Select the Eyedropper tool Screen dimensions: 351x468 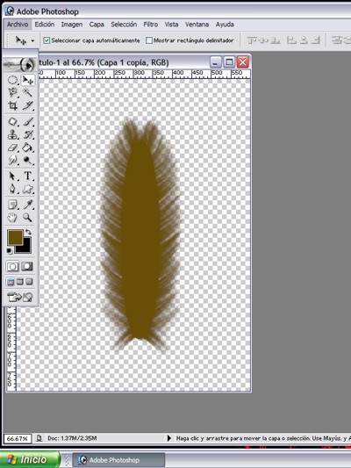pyautogui.click(x=28, y=205)
